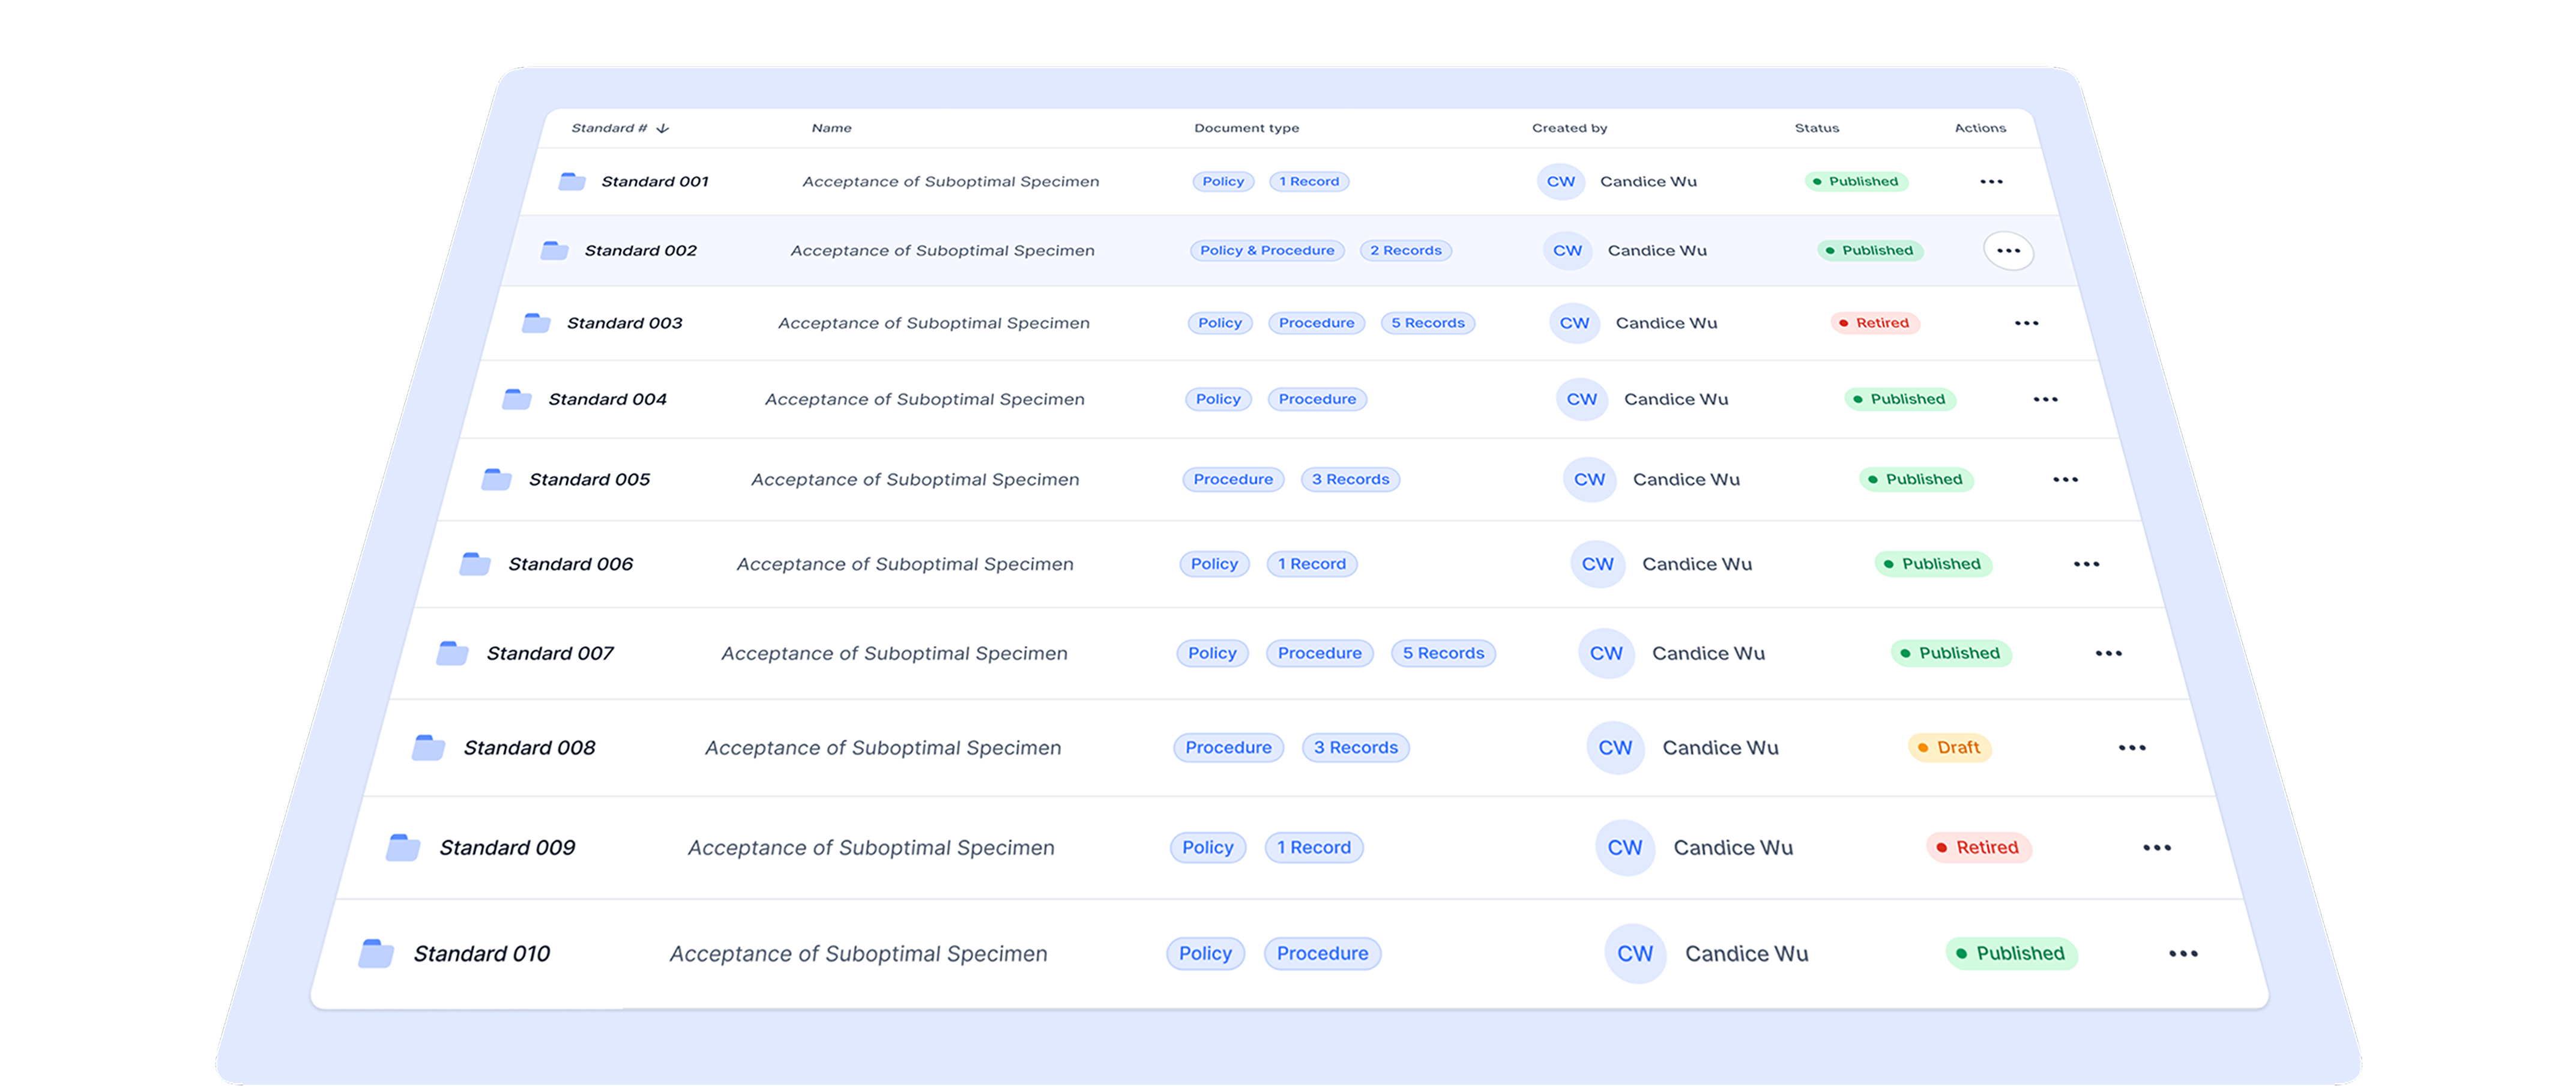
Task: Click the folder icon for Standard 001
Action: pyautogui.click(x=572, y=181)
